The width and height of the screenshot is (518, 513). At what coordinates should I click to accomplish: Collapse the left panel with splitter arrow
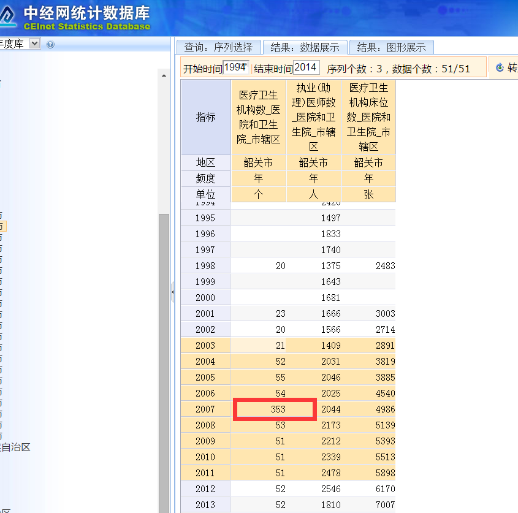point(172,292)
